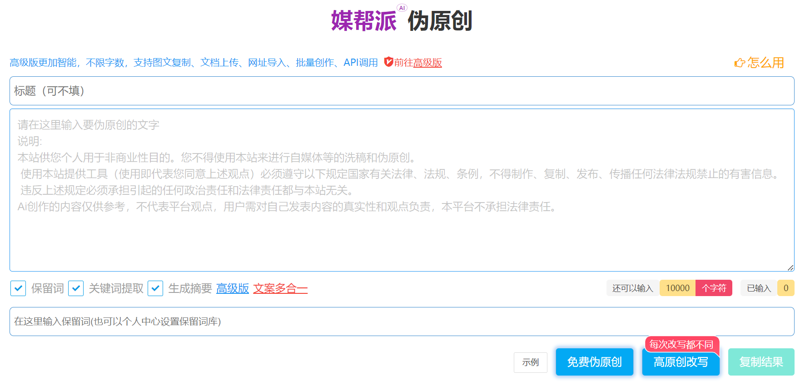Click the 高原创改写 button

tap(681, 362)
